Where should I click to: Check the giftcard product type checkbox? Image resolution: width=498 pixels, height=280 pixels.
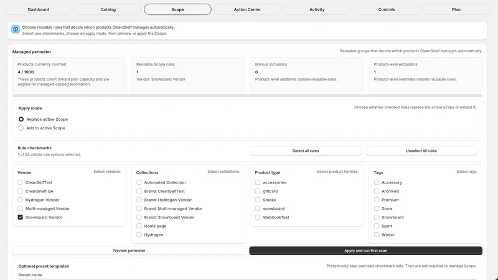(x=258, y=191)
